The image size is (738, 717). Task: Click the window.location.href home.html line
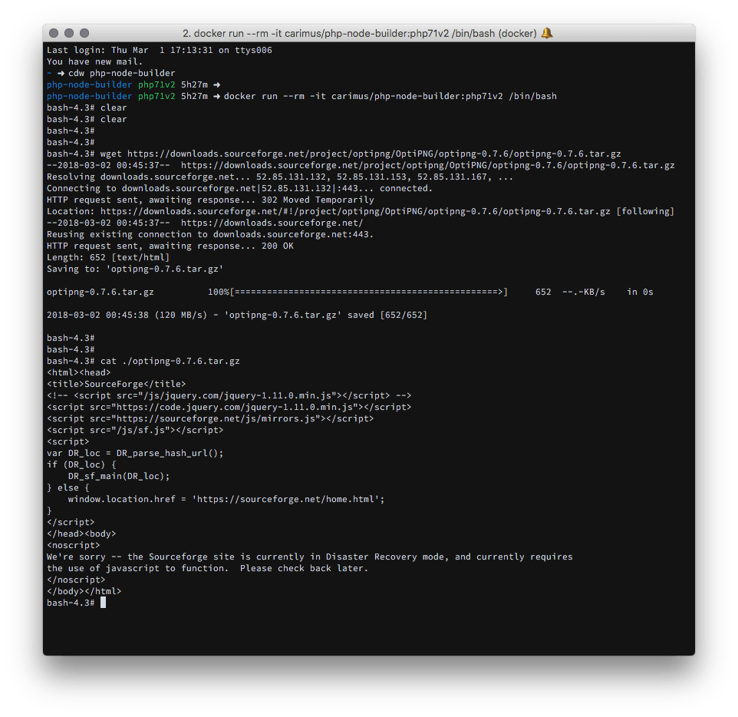[x=226, y=499]
